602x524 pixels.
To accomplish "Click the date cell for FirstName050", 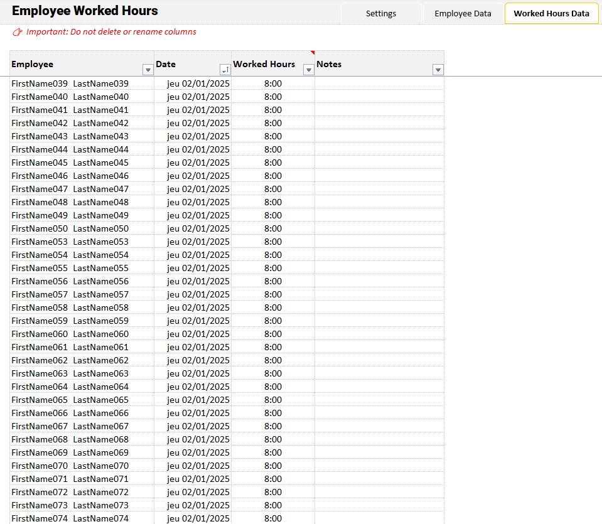I will (x=198, y=228).
